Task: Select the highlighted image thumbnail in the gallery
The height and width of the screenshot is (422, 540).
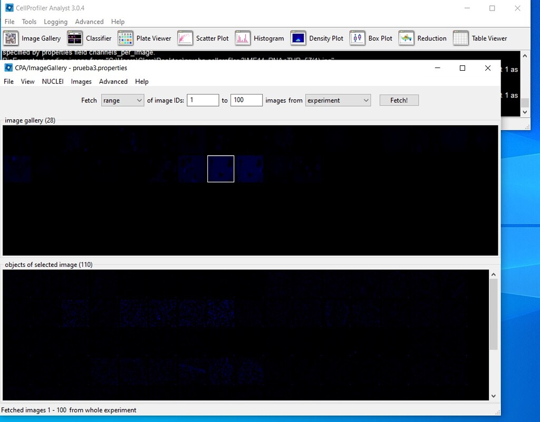Action: 220,168
